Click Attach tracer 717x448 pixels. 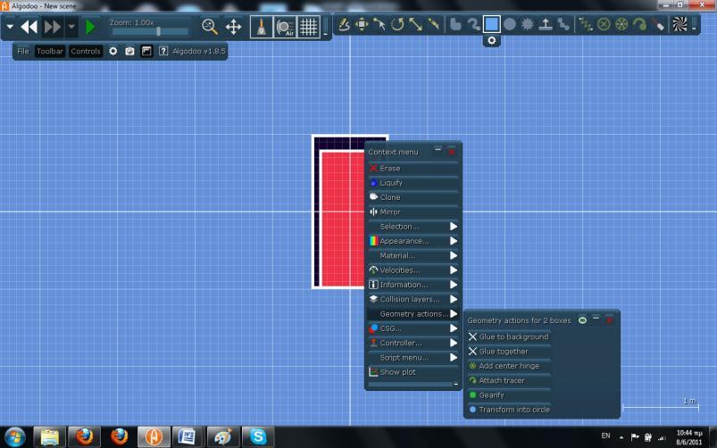click(x=508, y=381)
